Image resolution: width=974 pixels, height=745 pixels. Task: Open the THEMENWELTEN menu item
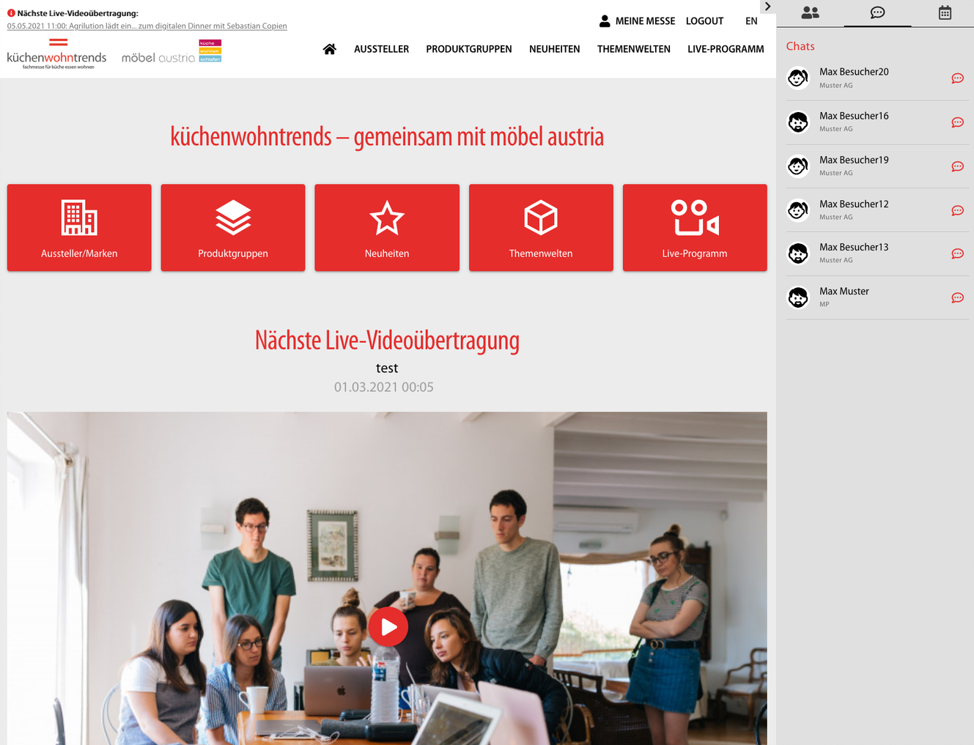(x=634, y=49)
